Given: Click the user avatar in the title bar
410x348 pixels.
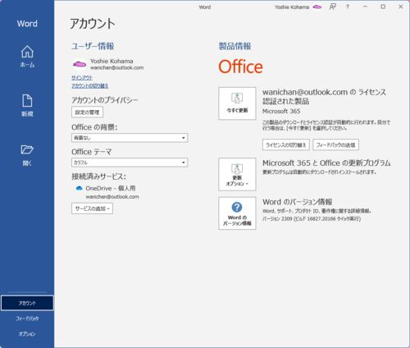Looking at the screenshot, I should click(x=317, y=7).
